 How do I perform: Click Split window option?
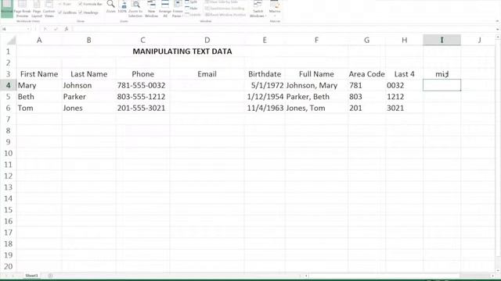tap(191, 2)
